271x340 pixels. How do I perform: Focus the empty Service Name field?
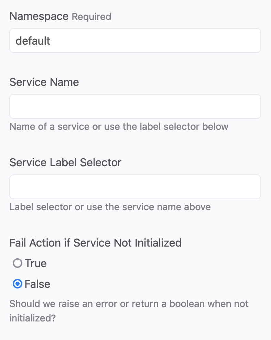[x=135, y=106]
